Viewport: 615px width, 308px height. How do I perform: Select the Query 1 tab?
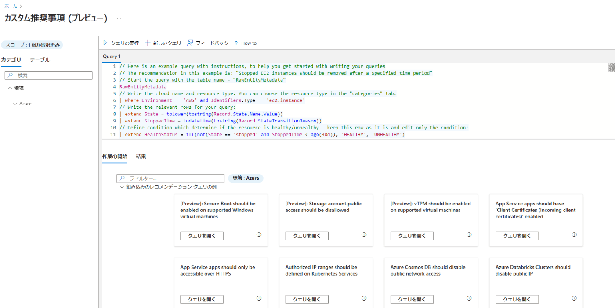coord(112,57)
